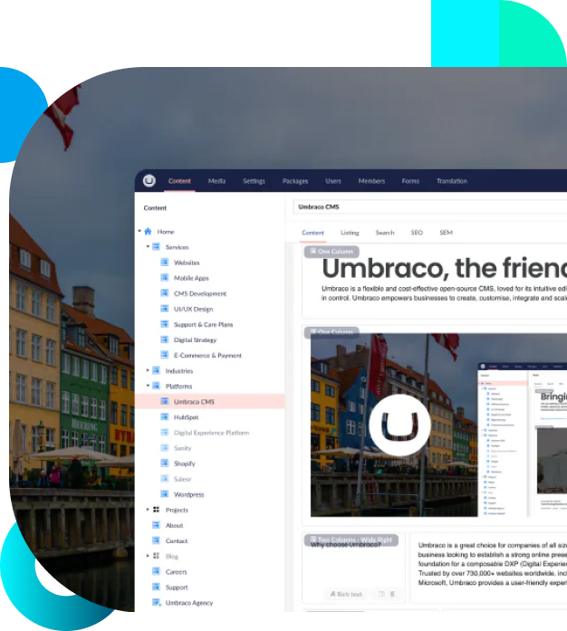
Task: Click the Umbraco CMS page name field
Action: pos(426,207)
